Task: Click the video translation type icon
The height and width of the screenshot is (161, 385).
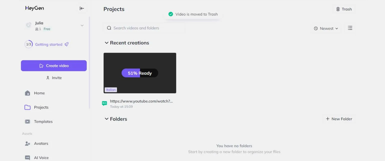Action: pos(104,103)
